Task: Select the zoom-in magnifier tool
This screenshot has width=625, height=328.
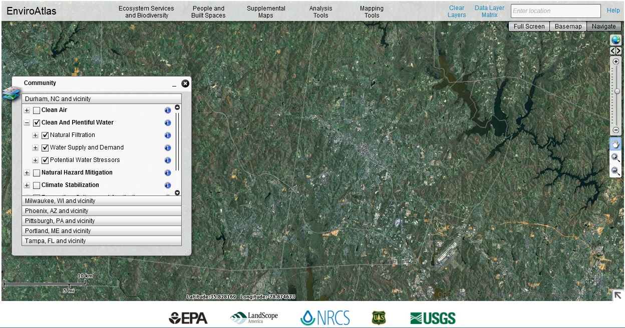Action: pos(615,157)
